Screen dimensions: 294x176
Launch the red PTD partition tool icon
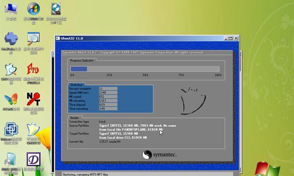tap(34, 73)
